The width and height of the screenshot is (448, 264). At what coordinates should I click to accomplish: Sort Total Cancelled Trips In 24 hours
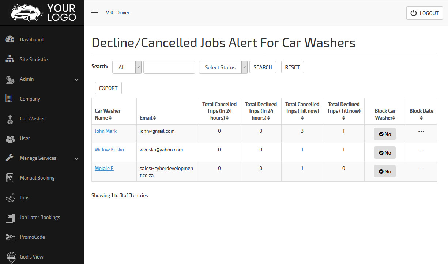(x=227, y=118)
